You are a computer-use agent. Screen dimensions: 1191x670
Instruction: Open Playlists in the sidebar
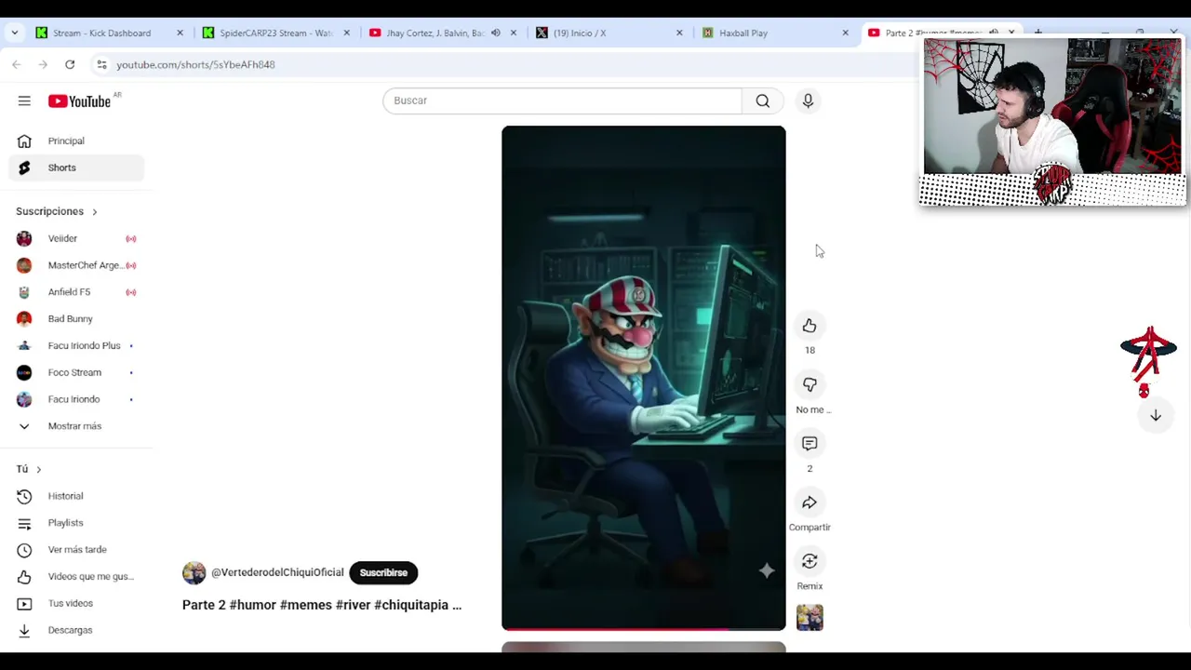coord(76,523)
